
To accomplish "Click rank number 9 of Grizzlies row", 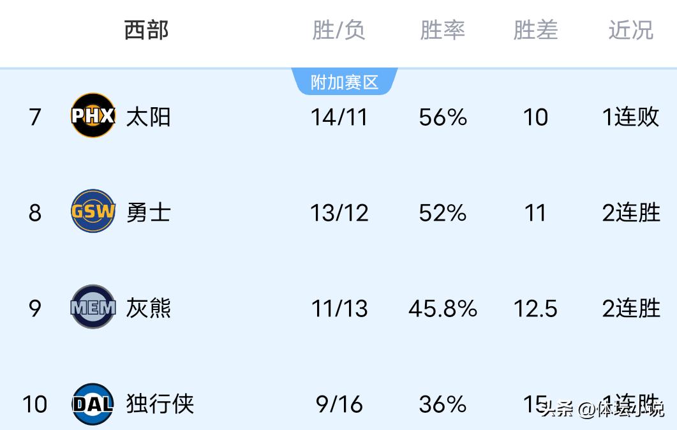I will pyautogui.click(x=35, y=308).
